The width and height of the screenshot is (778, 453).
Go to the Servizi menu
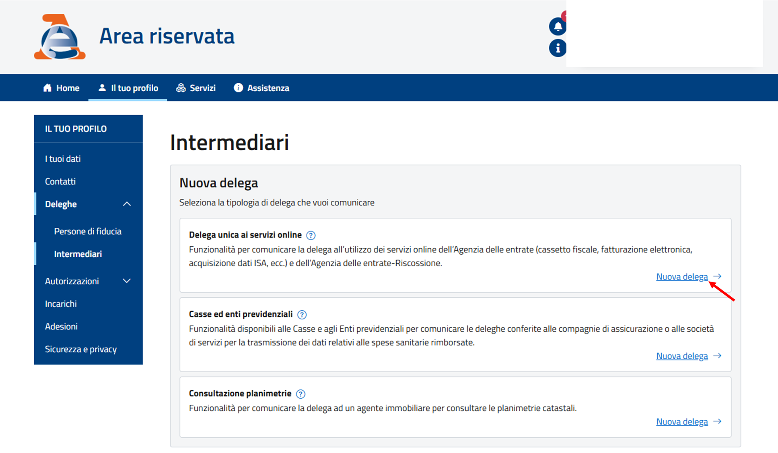pyautogui.click(x=196, y=88)
